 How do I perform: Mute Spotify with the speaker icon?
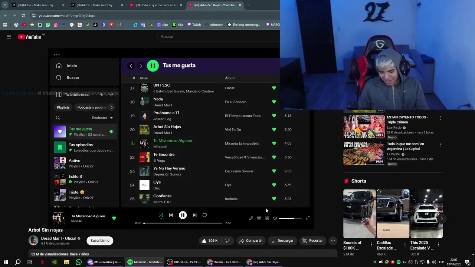coord(275,218)
